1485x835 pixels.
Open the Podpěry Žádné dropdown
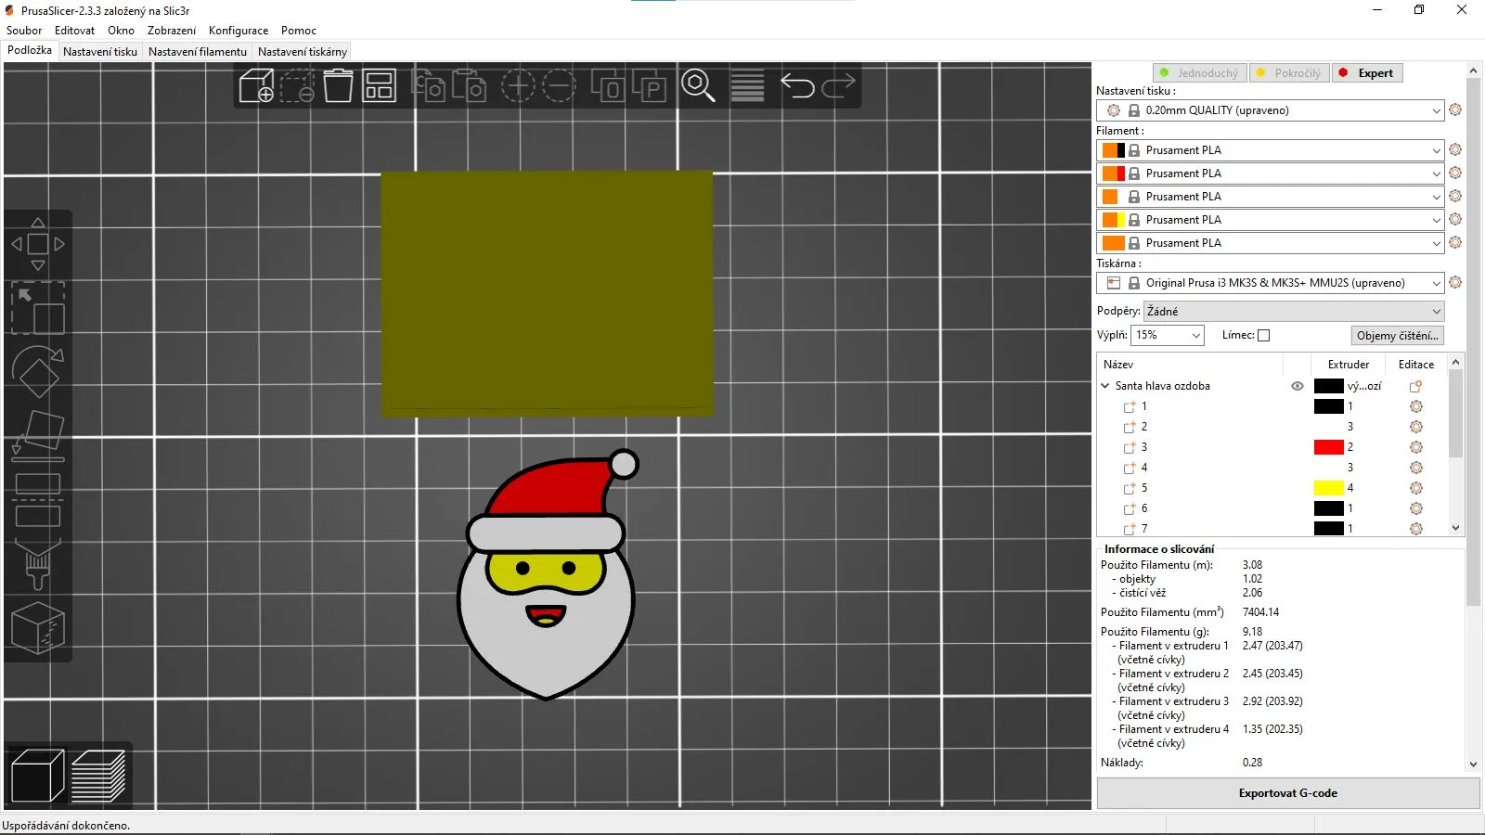[1294, 312]
